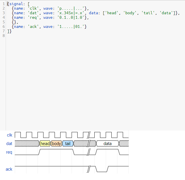
Task: Click the blue tail segment in waveform
Action: [x=68, y=144]
